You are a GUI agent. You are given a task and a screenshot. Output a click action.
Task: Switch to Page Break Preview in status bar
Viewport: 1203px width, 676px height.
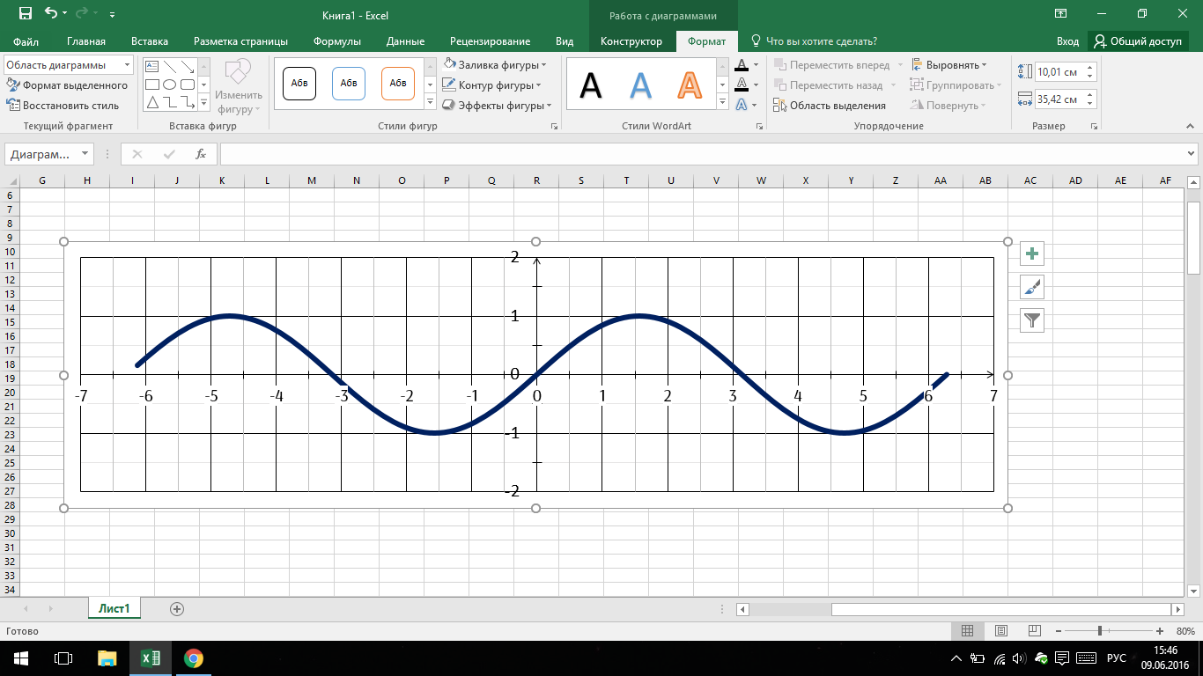tap(1035, 631)
